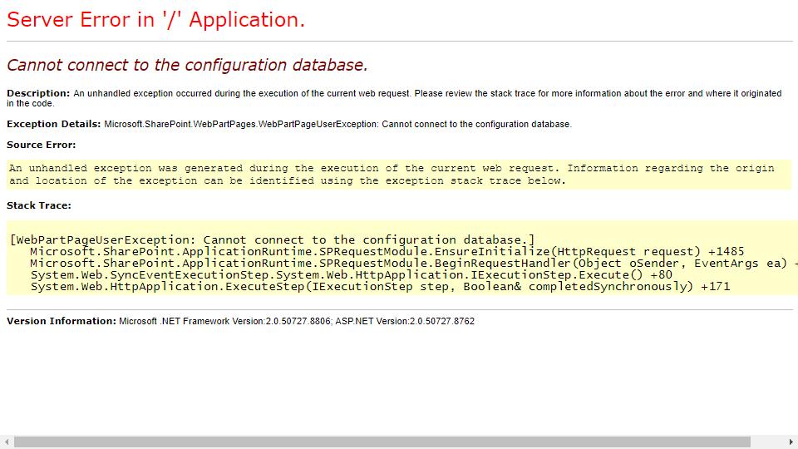The height and width of the screenshot is (449, 798).
Task: Click the "Server Error in '/' Application." heading
Action: (x=155, y=21)
